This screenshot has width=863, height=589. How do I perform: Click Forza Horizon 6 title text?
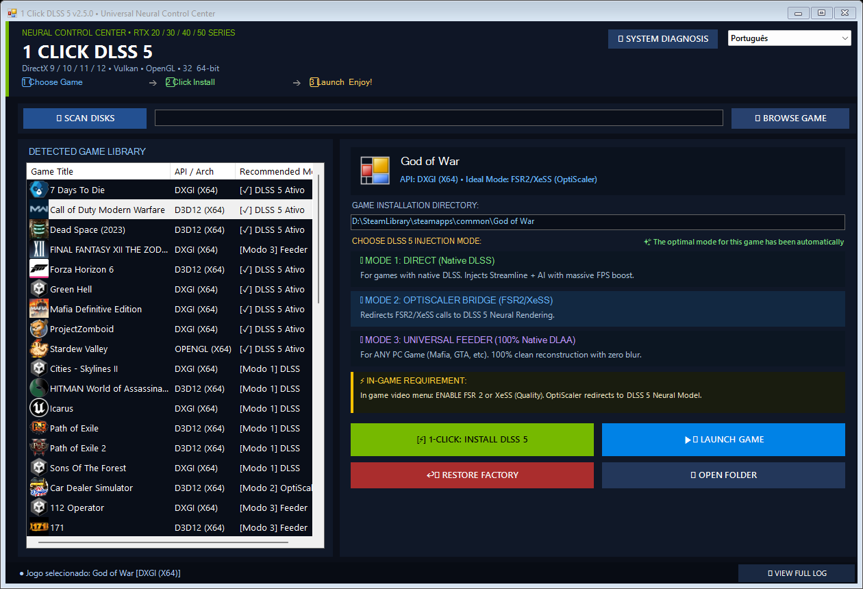tap(82, 270)
